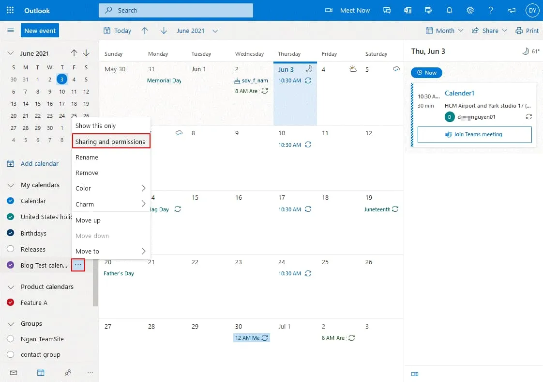The width and height of the screenshot is (543, 382).
Task: Click Join Teams meeting button
Action: pyautogui.click(x=474, y=134)
